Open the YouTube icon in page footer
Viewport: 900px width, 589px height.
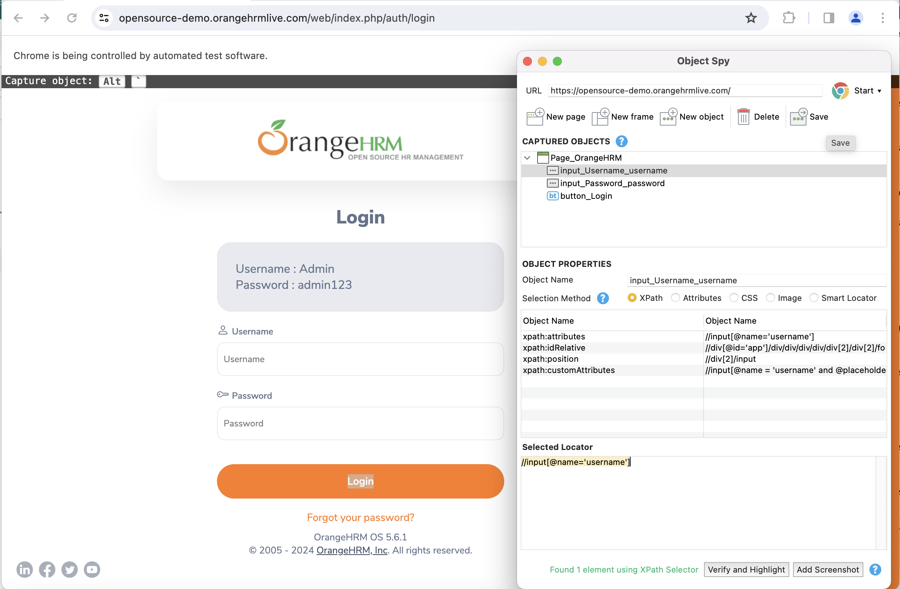92,569
